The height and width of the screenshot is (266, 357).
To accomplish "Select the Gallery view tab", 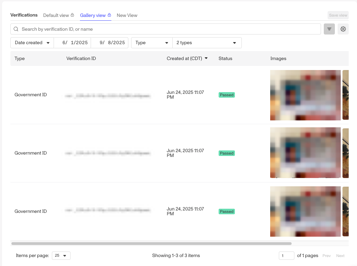I will click(x=95, y=15).
